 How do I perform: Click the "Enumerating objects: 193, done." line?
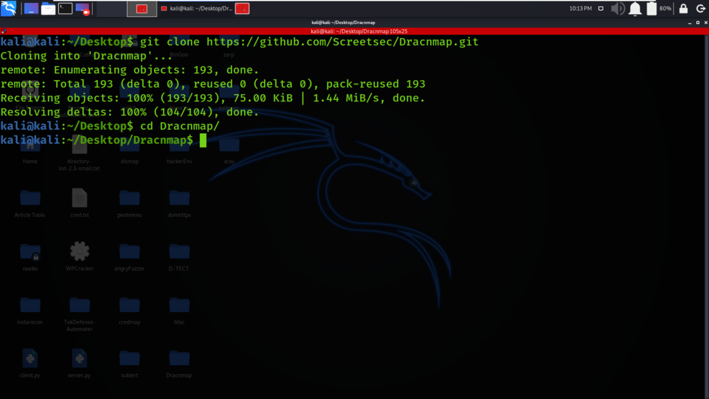click(156, 70)
